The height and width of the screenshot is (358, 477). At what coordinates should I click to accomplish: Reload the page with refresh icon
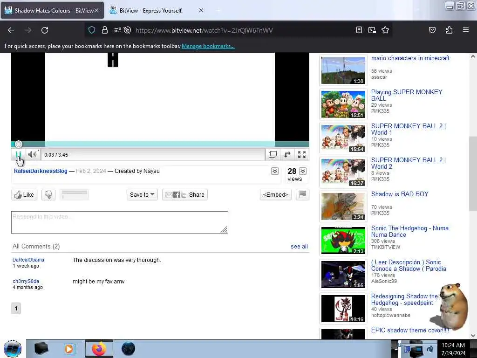pyautogui.click(x=45, y=30)
